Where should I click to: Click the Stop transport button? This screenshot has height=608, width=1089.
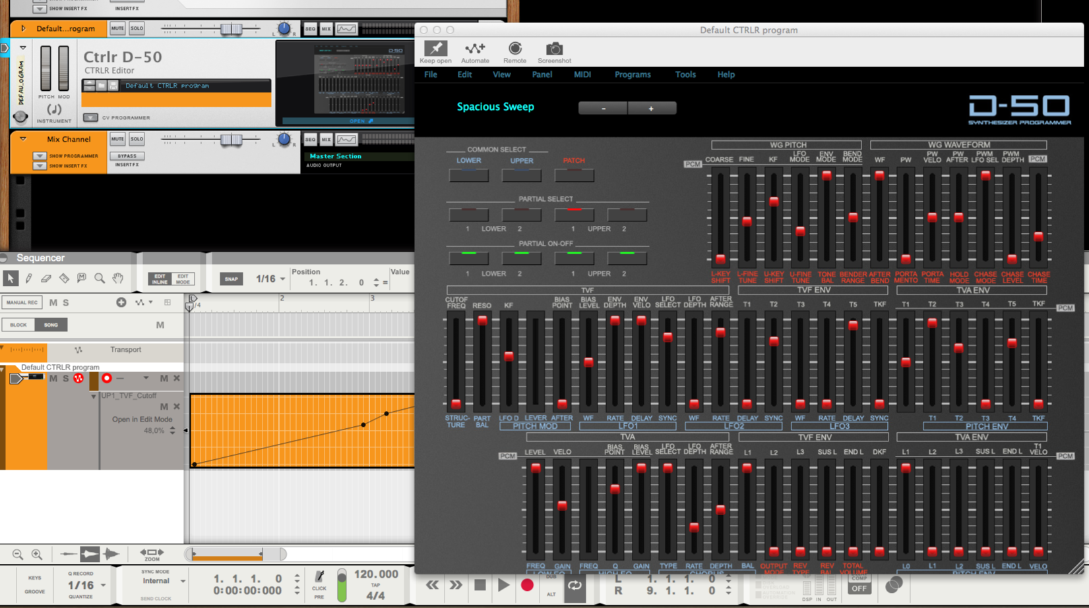[x=480, y=585]
